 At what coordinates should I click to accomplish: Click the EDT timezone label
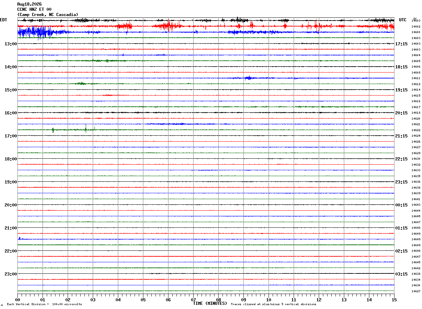pyautogui.click(x=3, y=20)
